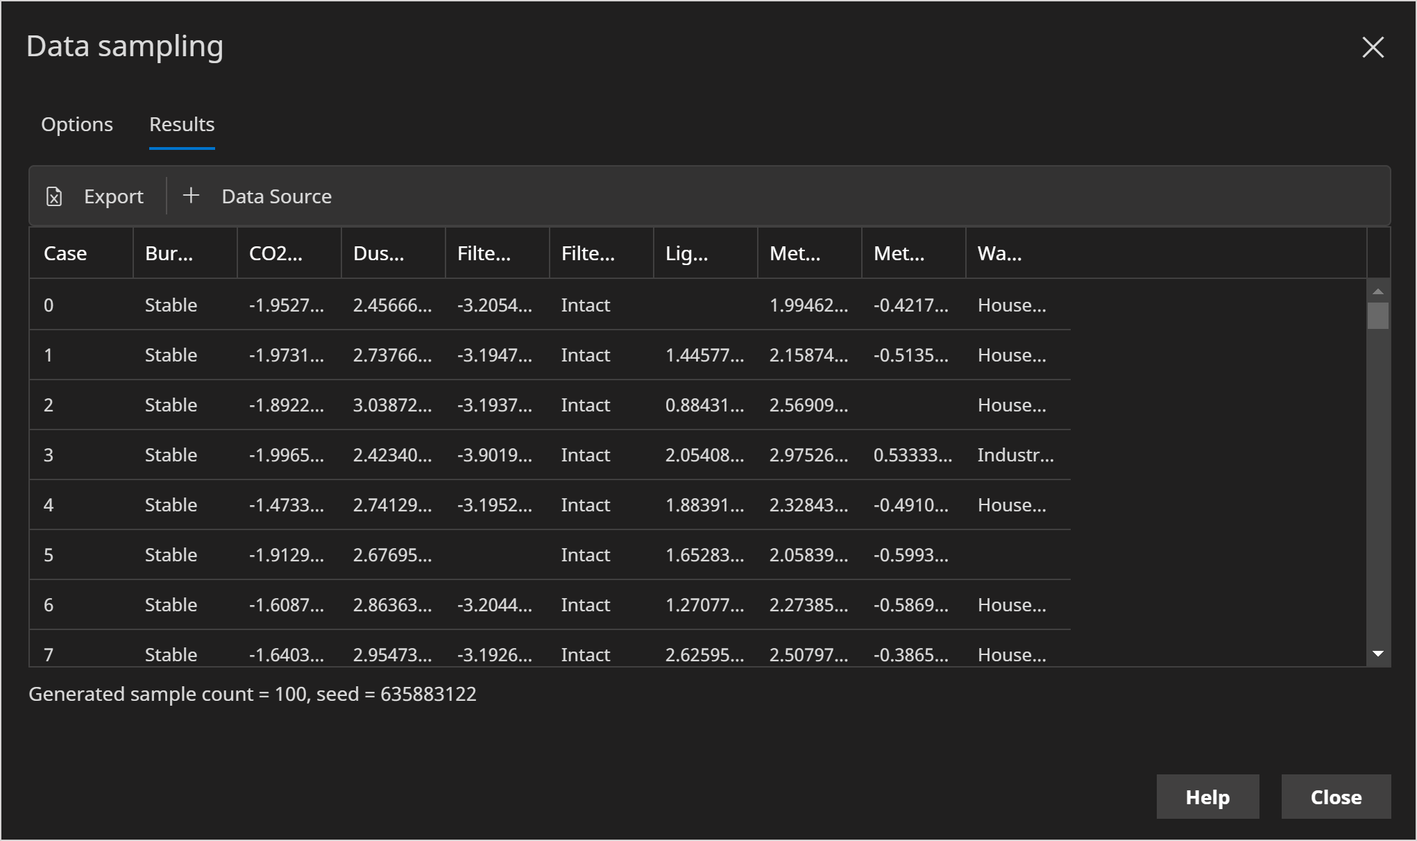The image size is (1417, 841).
Task: Switch to the Results tab
Action: (181, 124)
